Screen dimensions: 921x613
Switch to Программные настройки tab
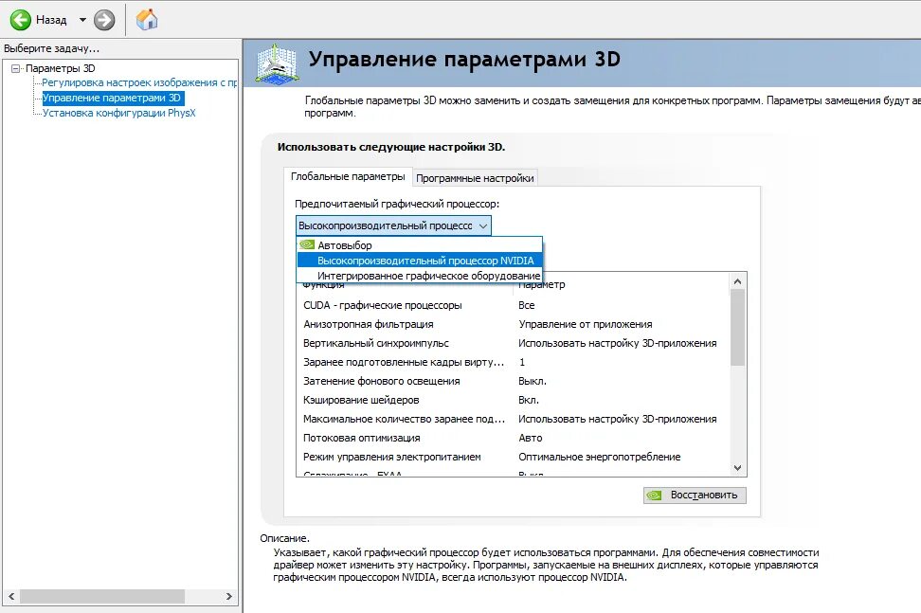(475, 178)
